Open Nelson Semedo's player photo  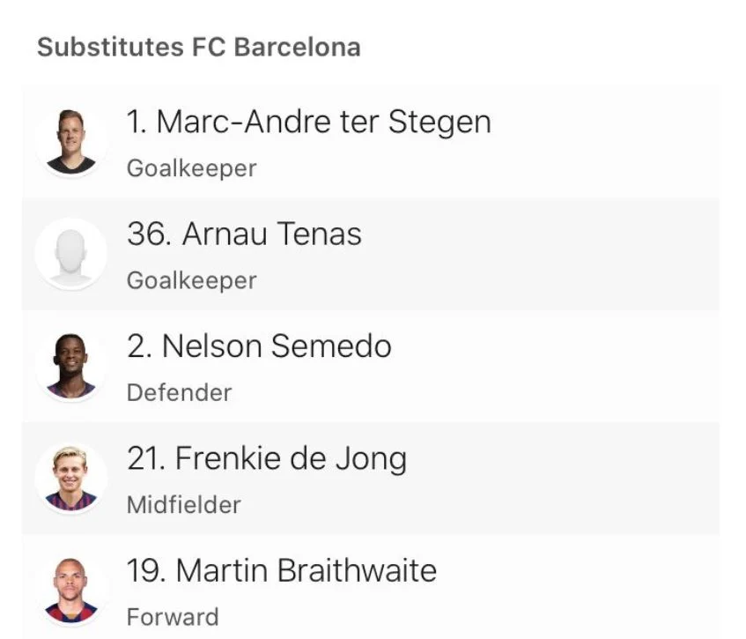click(x=70, y=366)
